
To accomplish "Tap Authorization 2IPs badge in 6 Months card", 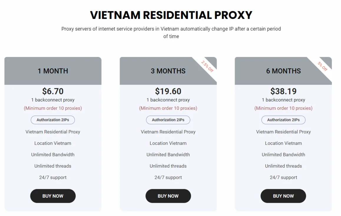I will [283, 120].
